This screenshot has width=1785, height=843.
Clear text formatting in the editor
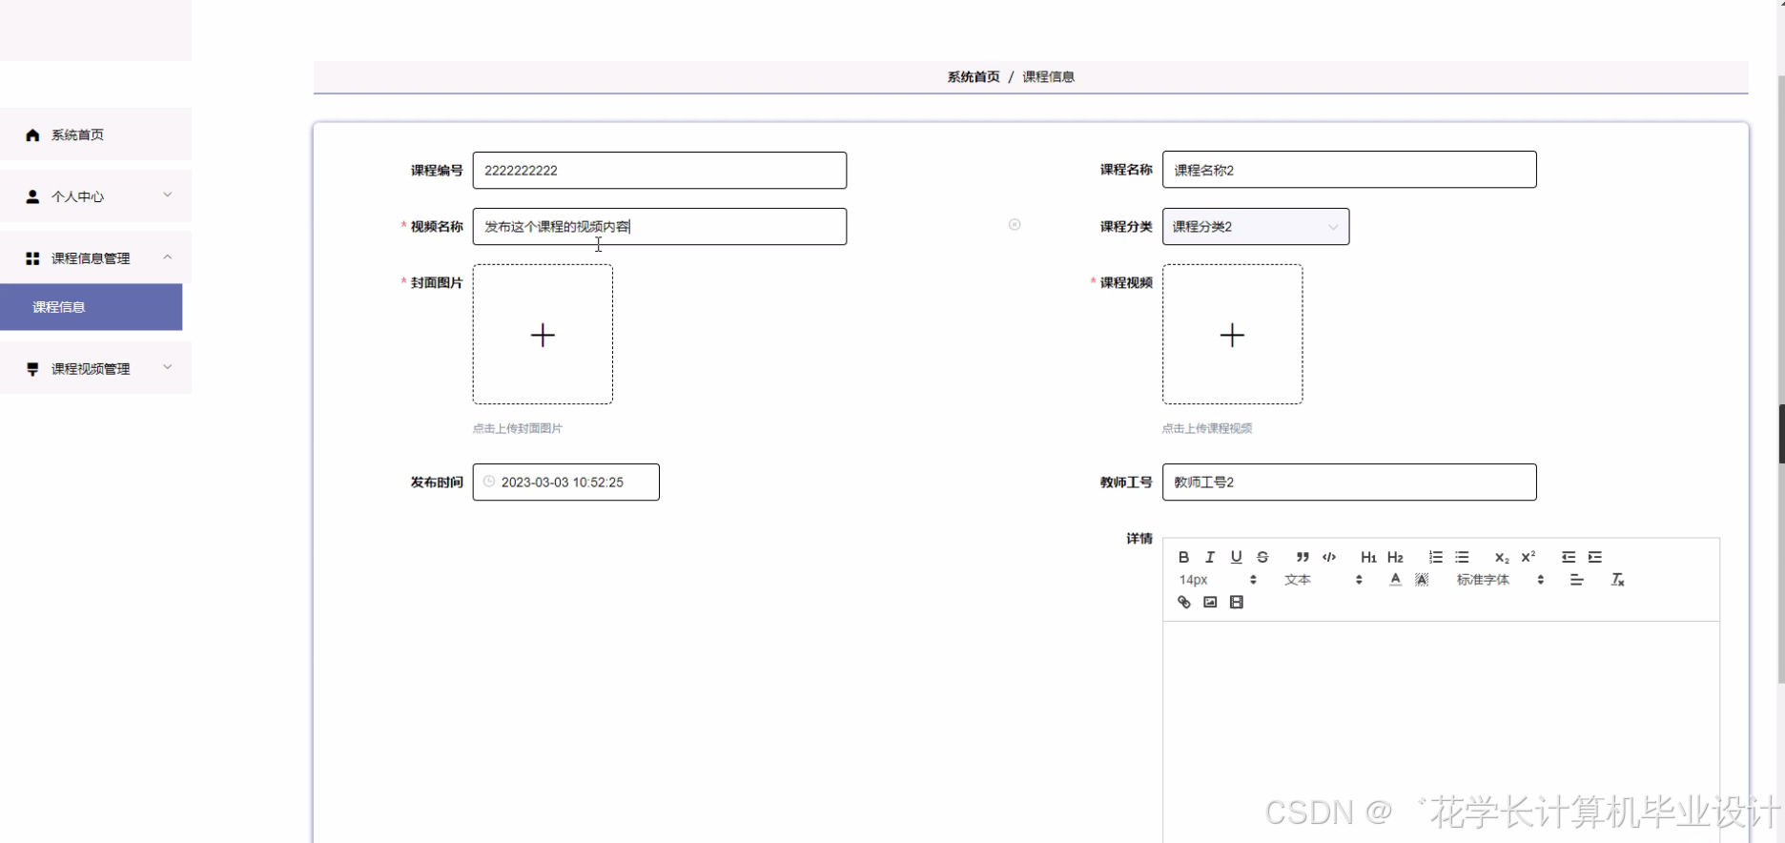click(1617, 580)
